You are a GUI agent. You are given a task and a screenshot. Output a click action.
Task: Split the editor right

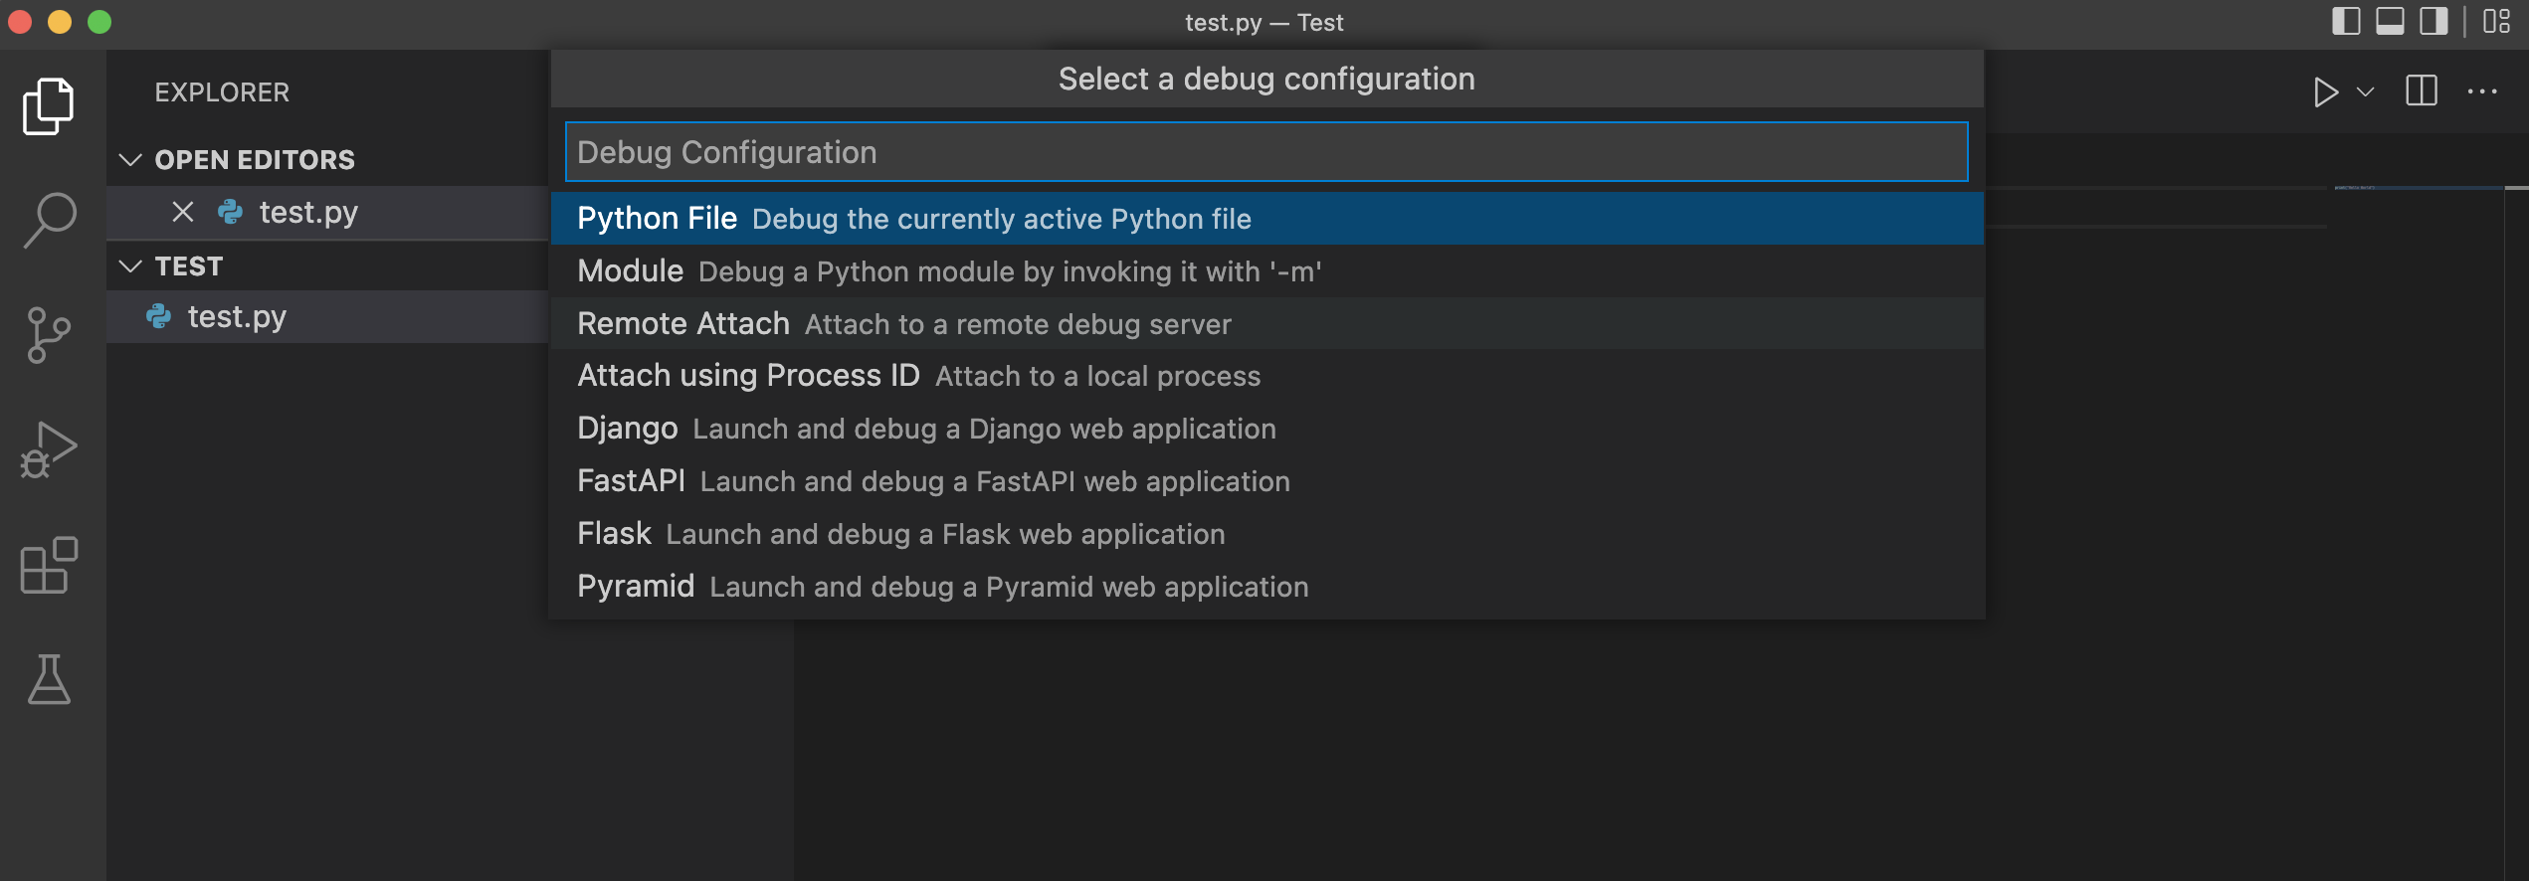pos(2421,91)
